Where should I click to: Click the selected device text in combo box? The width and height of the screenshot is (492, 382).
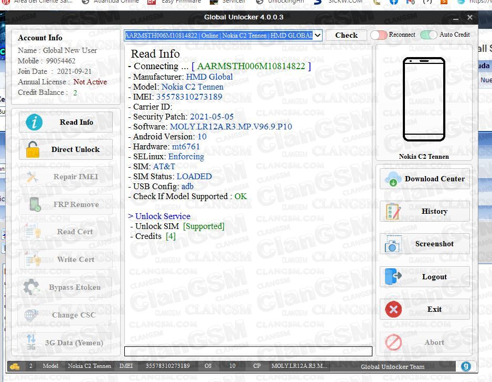[219, 36]
